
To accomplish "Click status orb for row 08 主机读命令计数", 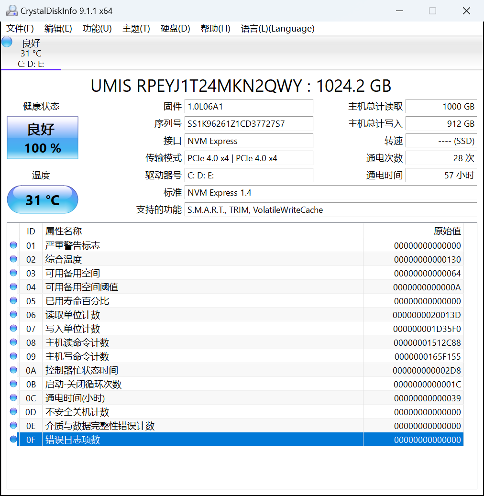I will (13, 342).
